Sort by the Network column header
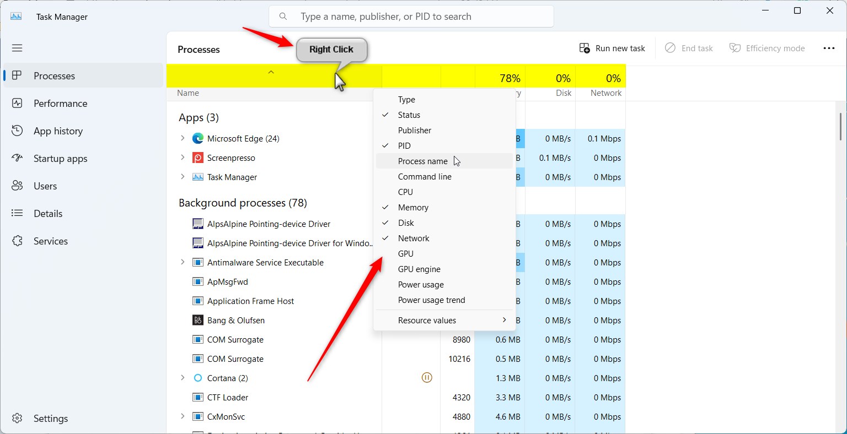 601,83
